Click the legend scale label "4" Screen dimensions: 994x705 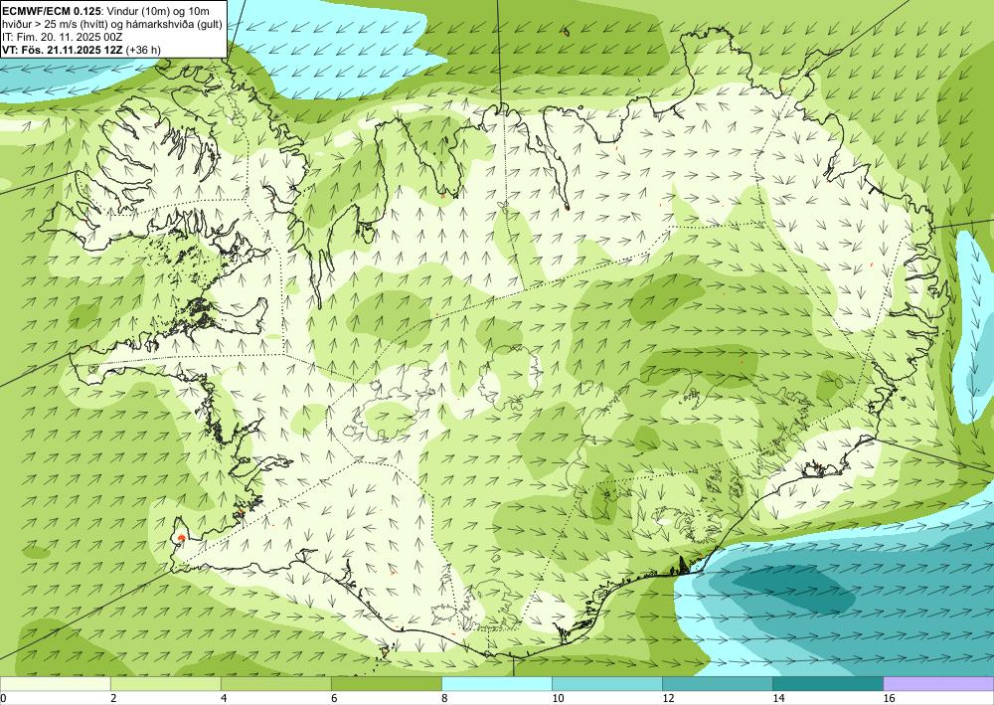(x=224, y=699)
